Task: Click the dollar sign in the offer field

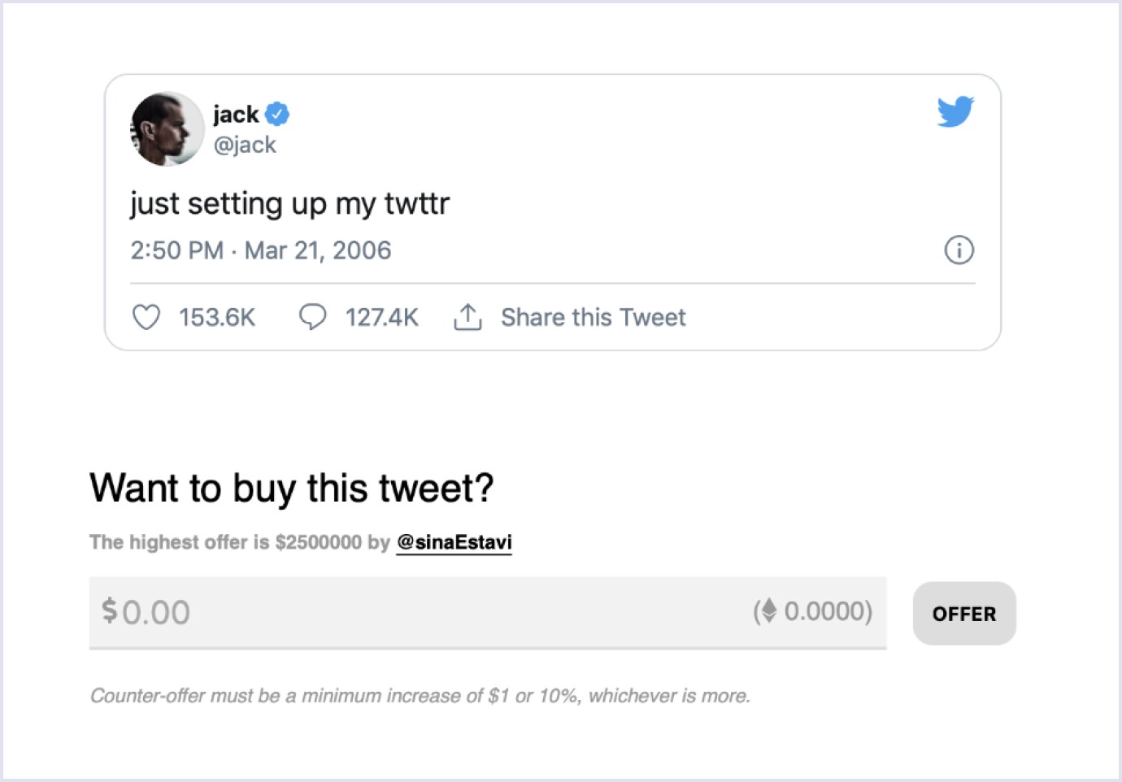Action: pos(110,610)
